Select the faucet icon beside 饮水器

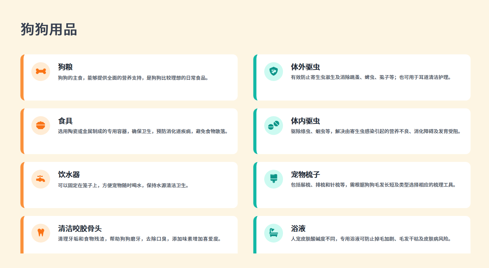[x=41, y=179]
